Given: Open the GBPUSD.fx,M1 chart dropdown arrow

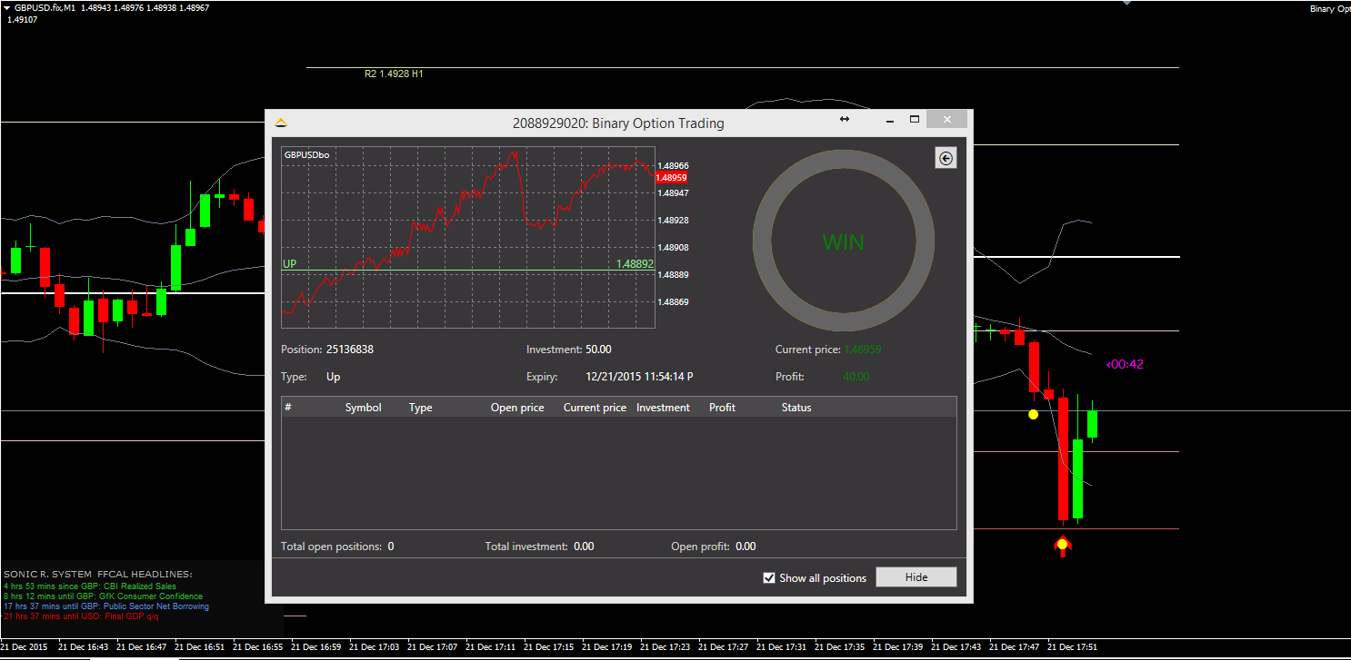Looking at the screenshot, I should (x=6, y=7).
